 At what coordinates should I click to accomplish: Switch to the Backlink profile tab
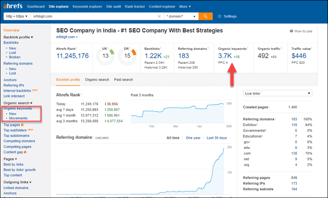click(x=68, y=80)
